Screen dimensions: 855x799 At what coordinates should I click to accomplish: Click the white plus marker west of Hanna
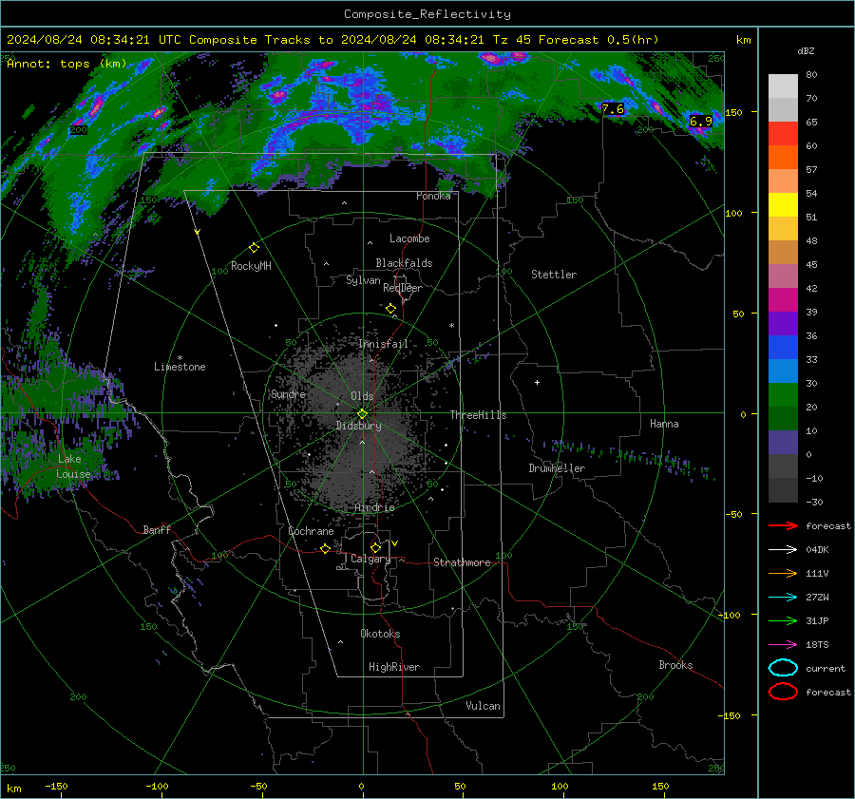pyautogui.click(x=537, y=382)
